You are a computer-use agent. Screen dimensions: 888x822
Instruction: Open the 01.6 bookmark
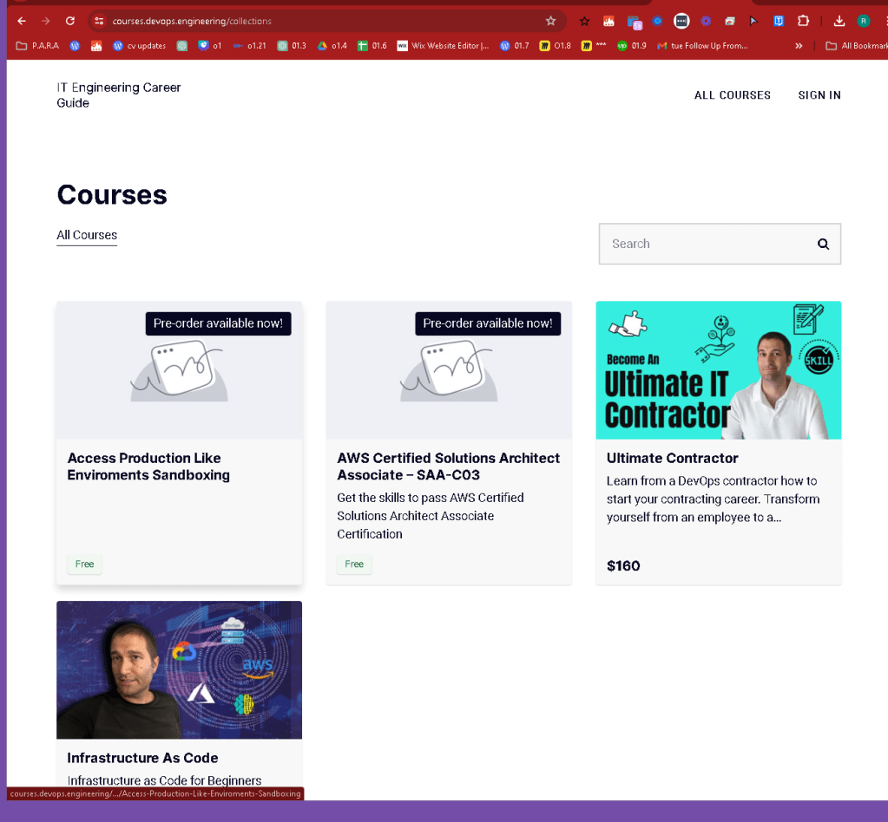(x=372, y=46)
